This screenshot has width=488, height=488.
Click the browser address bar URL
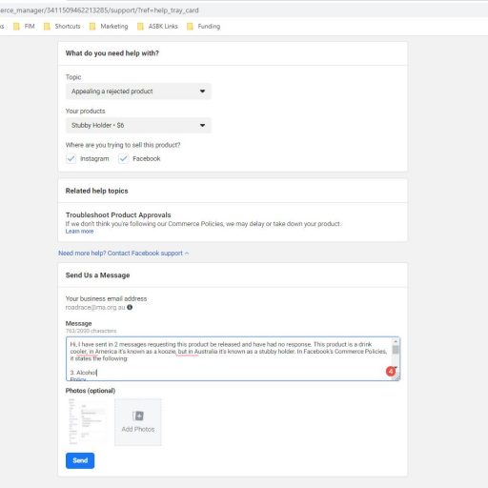coord(99,10)
